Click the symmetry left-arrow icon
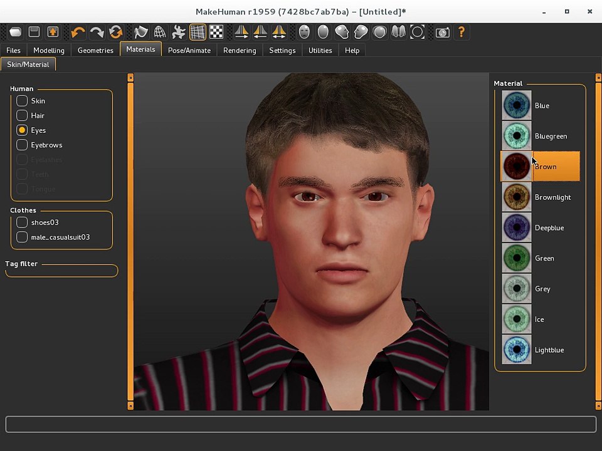The height and width of the screenshot is (451, 602). pyautogui.click(x=260, y=32)
